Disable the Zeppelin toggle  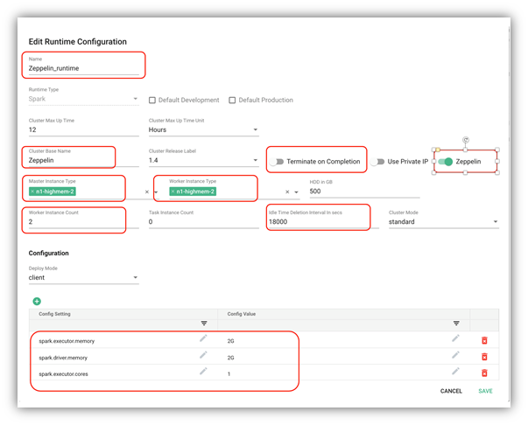tap(446, 162)
